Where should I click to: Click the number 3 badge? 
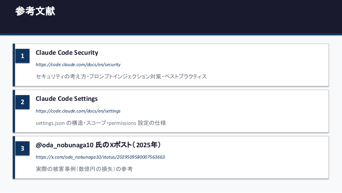point(22,148)
